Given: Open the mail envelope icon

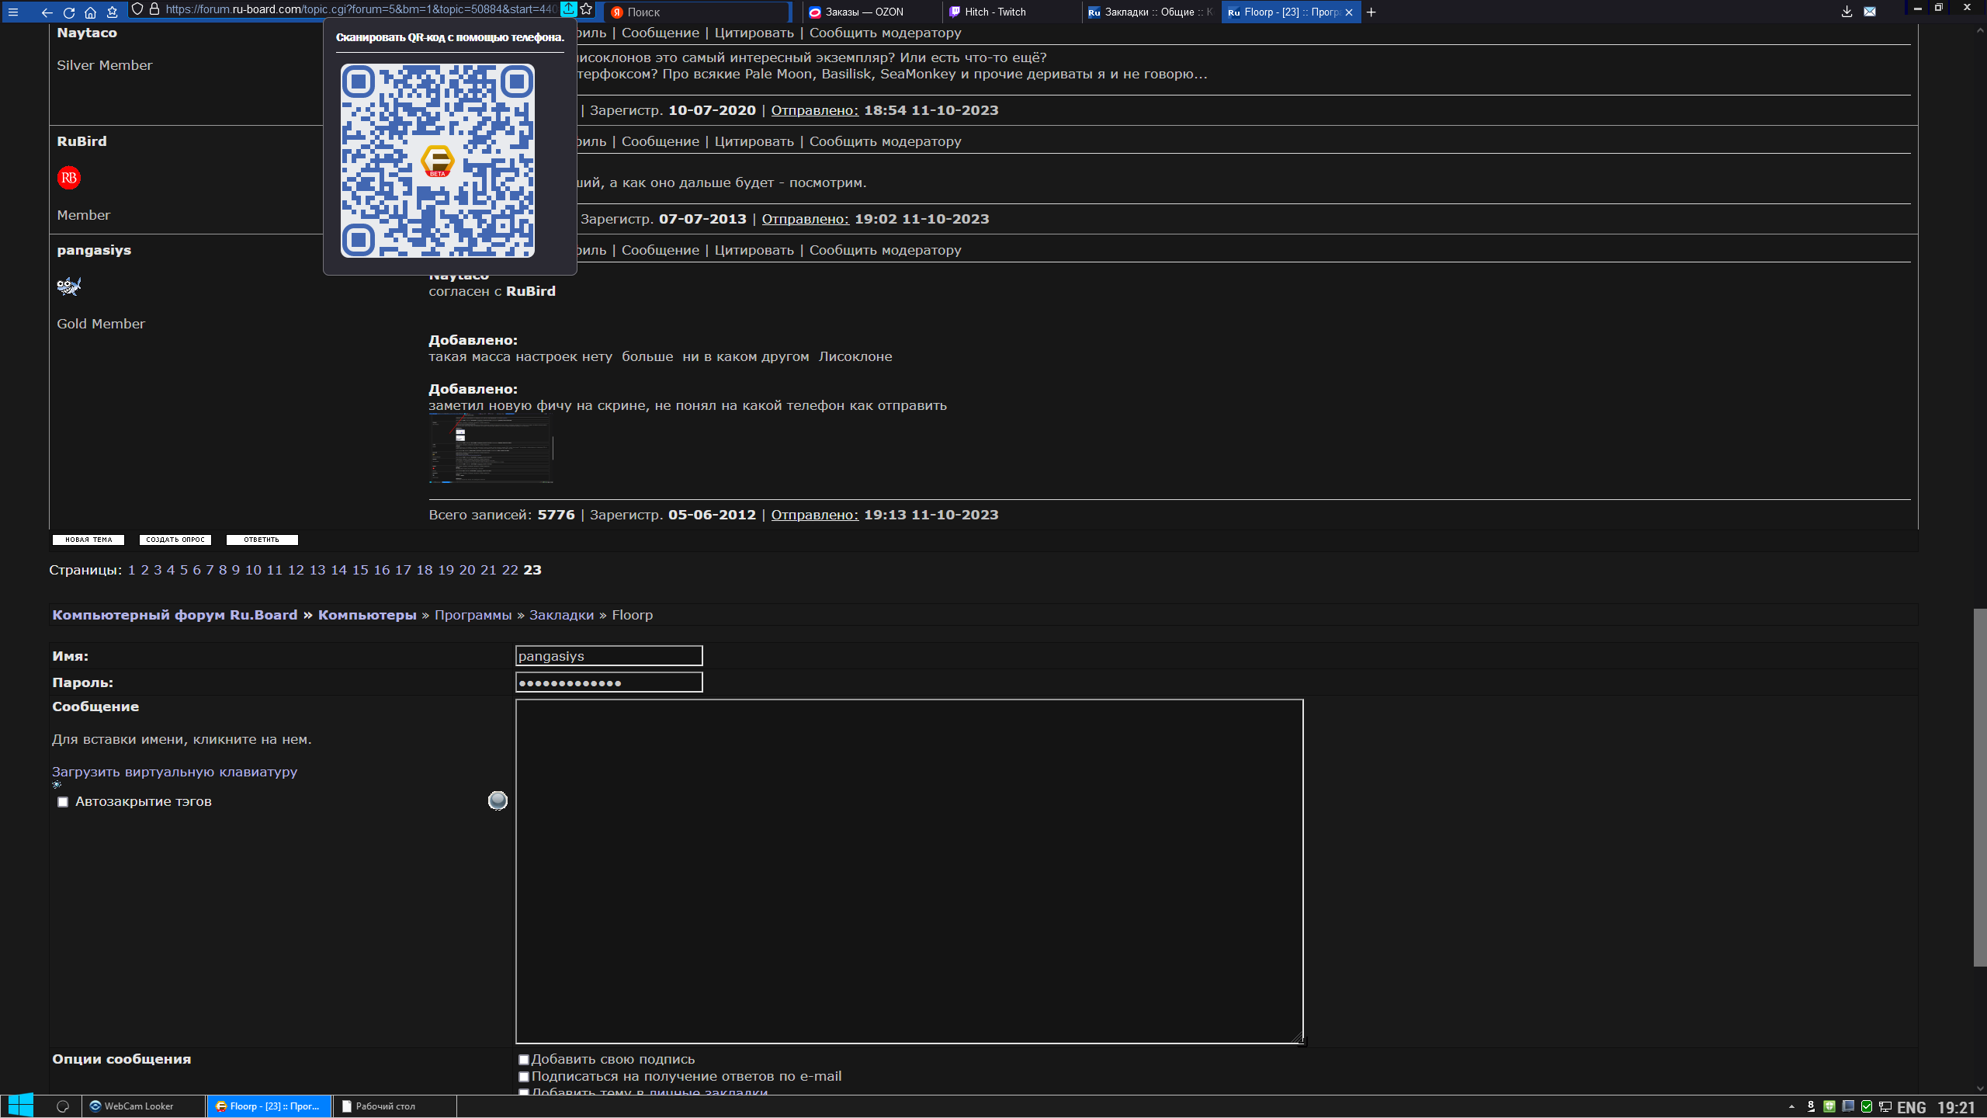Looking at the screenshot, I should tap(1870, 12).
